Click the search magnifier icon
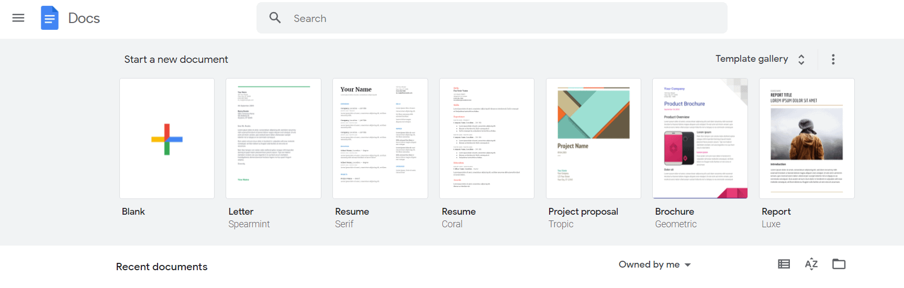 tap(275, 18)
